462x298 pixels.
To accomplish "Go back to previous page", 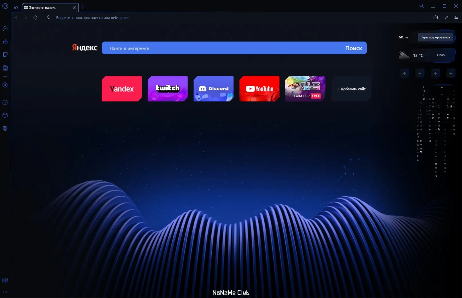I will click(x=16, y=17).
